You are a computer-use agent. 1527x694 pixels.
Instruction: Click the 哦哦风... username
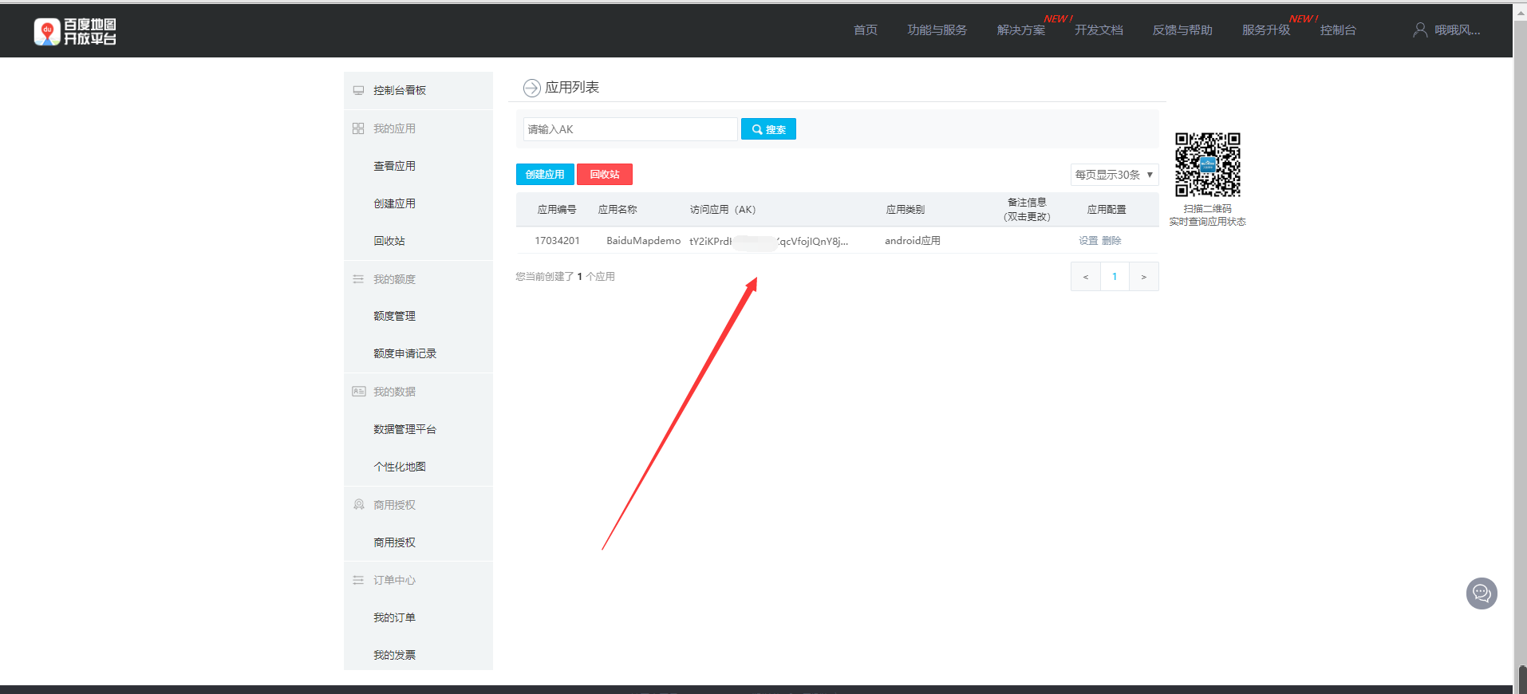tap(1458, 30)
